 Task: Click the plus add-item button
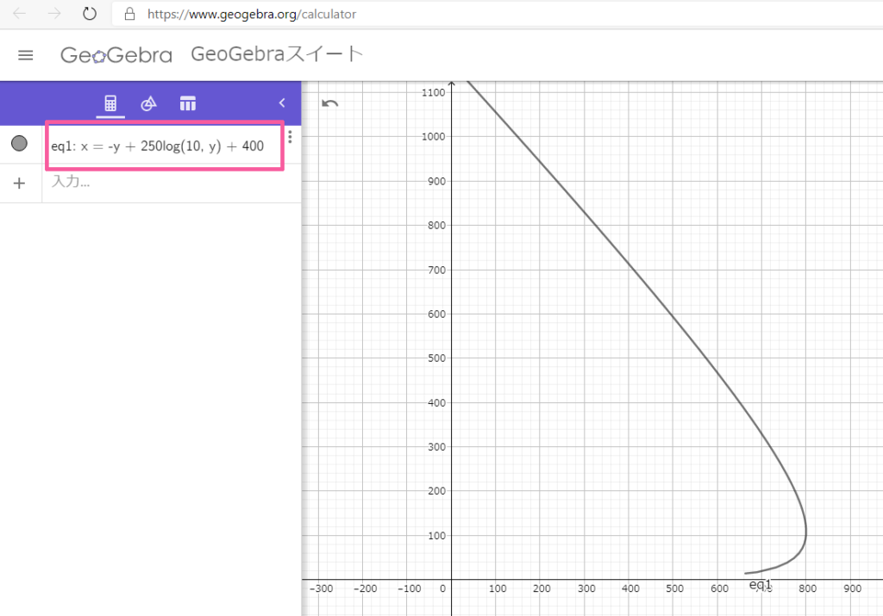[19, 184]
